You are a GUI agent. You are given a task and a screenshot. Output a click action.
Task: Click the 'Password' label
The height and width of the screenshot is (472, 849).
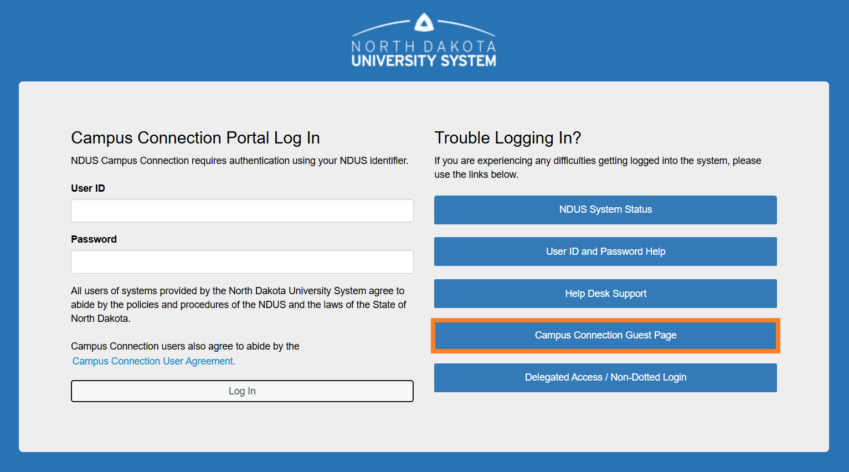[x=94, y=239]
